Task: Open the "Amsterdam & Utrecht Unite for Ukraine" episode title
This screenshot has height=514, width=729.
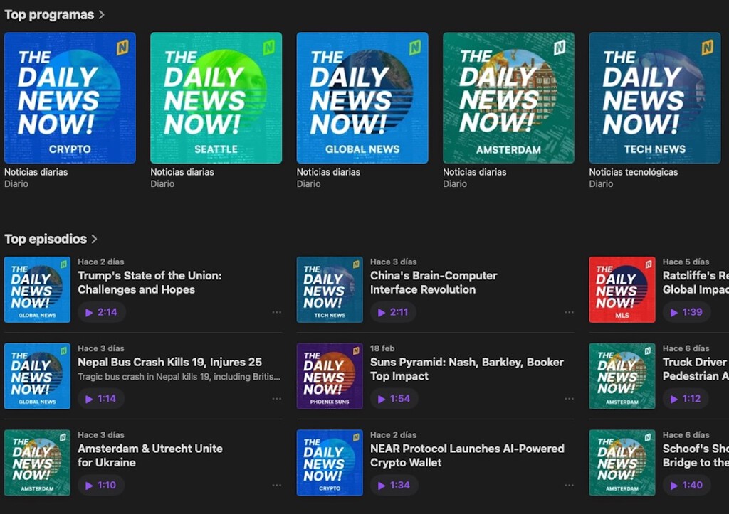Action: (x=151, y=456)
